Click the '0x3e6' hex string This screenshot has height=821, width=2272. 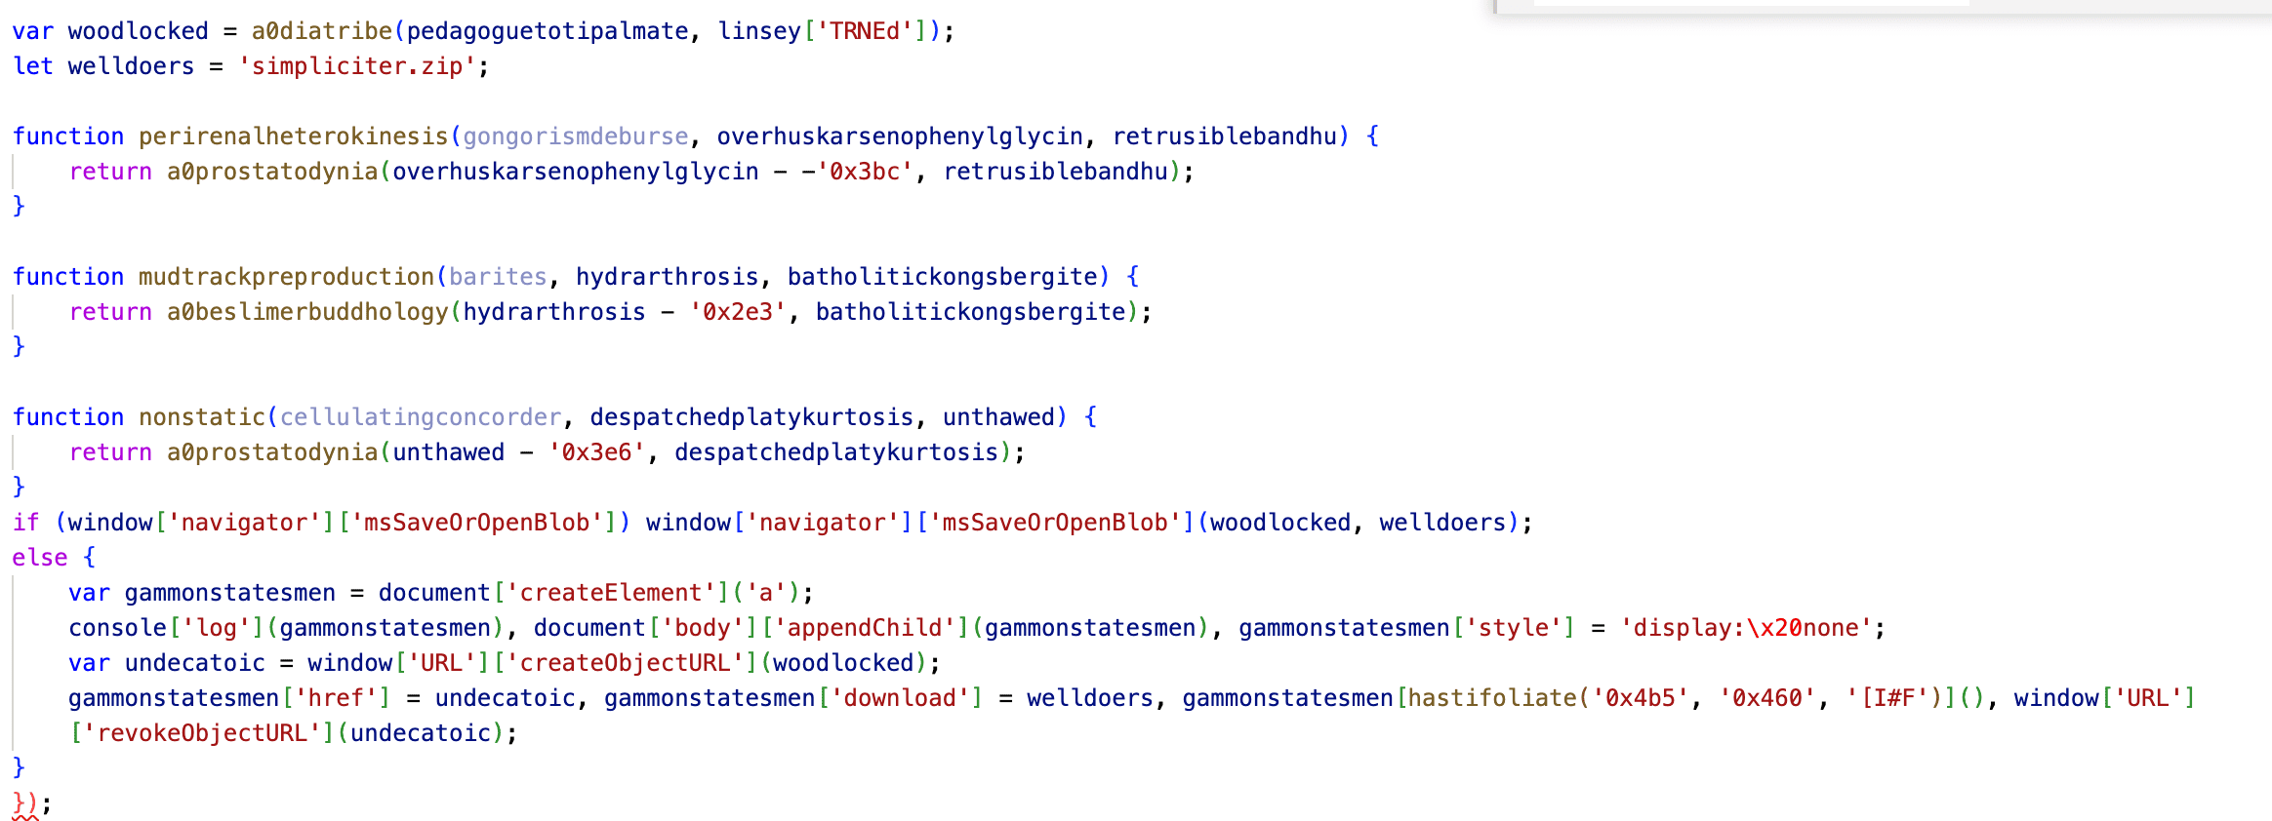point(596,452)
